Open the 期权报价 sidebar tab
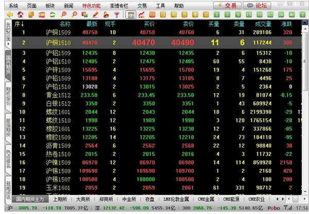 point(8,97)
